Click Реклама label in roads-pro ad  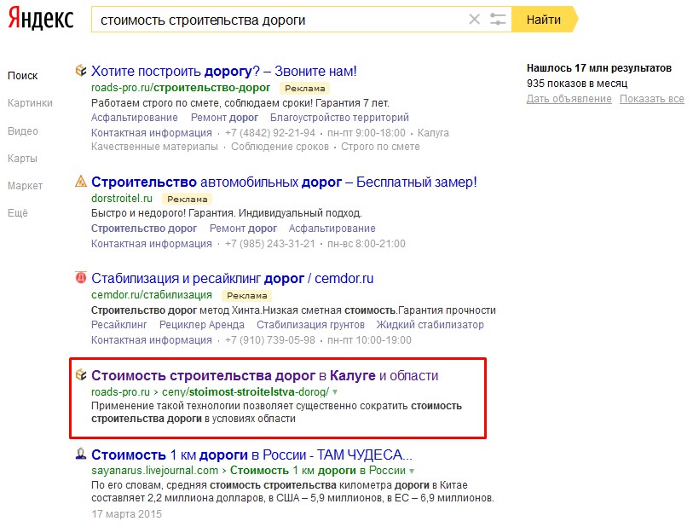point(305,89)
